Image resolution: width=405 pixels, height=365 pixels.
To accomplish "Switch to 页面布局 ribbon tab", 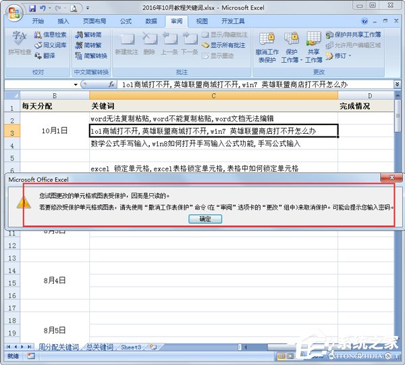I will coord(94,21).
